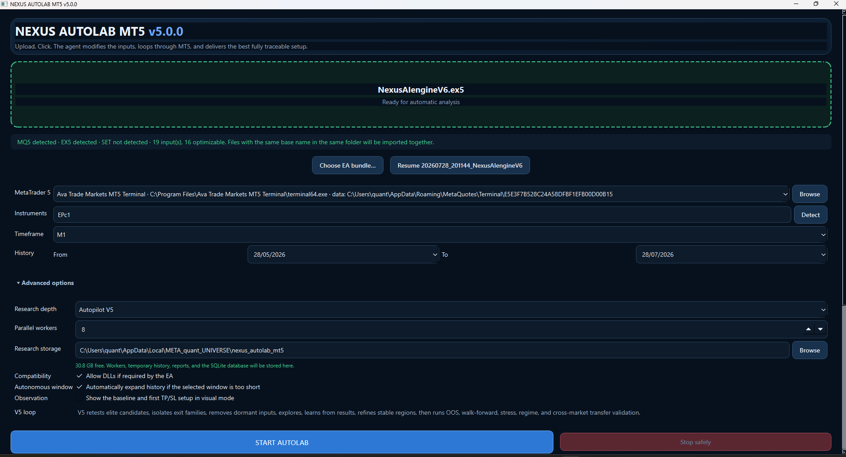Detect instruments automatically

pyautogui.click(x=811, y=215)
